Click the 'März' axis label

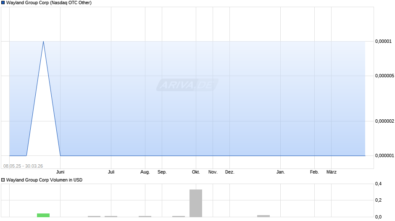coord(332,172)
